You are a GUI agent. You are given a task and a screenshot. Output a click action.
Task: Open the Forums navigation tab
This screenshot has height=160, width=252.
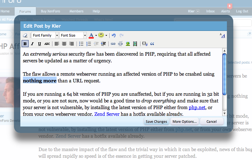25,11
